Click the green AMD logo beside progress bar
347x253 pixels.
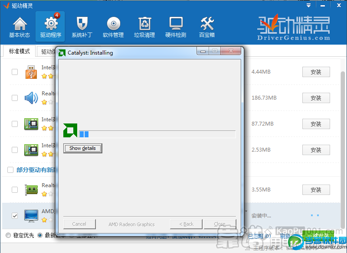click(70, 130)
